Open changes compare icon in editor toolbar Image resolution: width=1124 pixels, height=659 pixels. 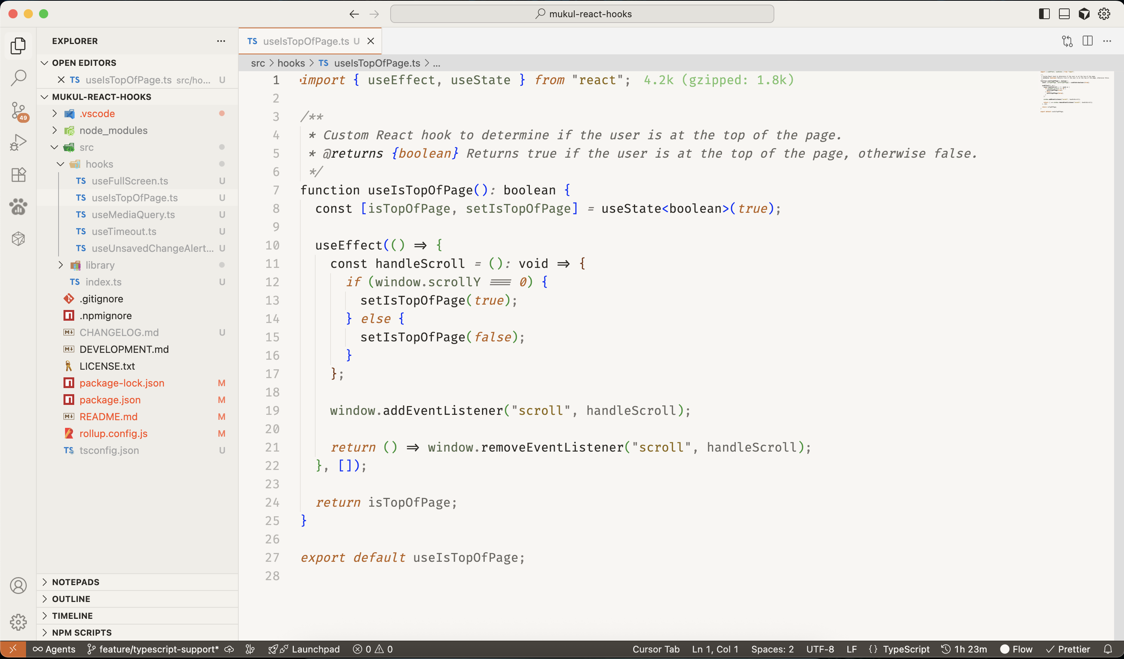pos(1067,41)
